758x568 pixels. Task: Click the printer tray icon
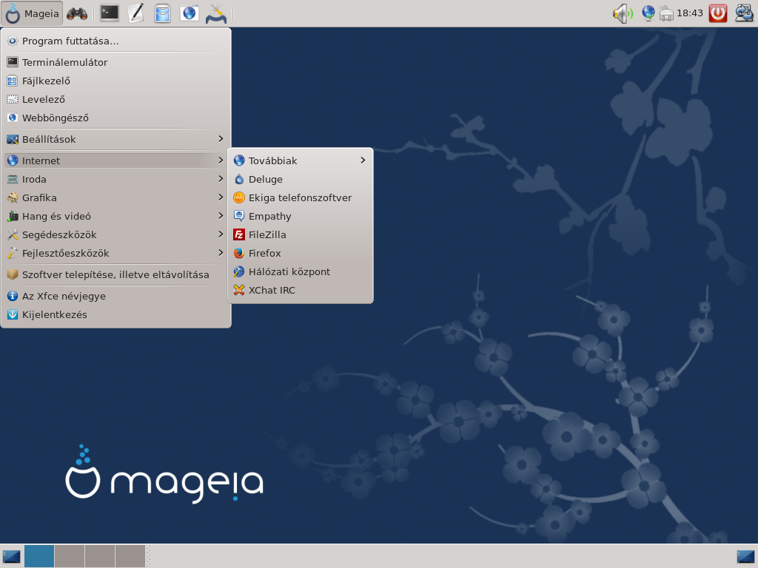pos(666,13)
